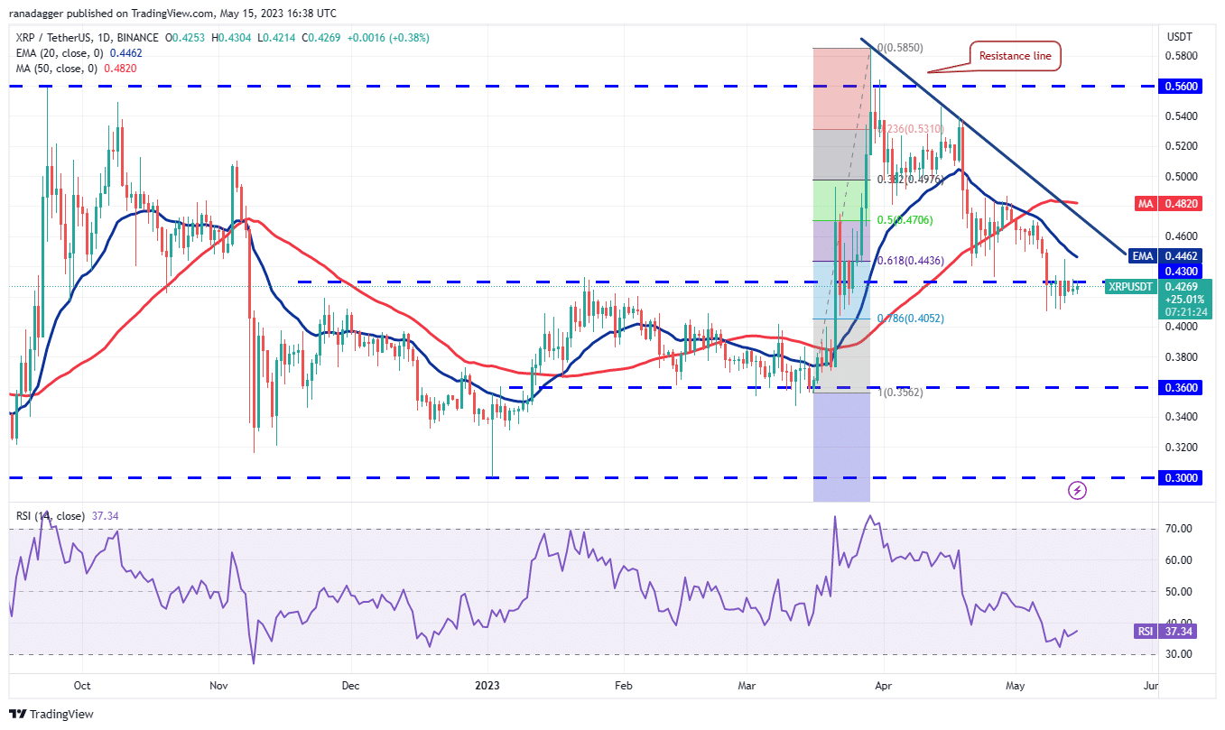The image size is (1225, 730).
Task: Click the Fibonacci 0.236(0.5310) level label
Action: click(x=910, y=129)
